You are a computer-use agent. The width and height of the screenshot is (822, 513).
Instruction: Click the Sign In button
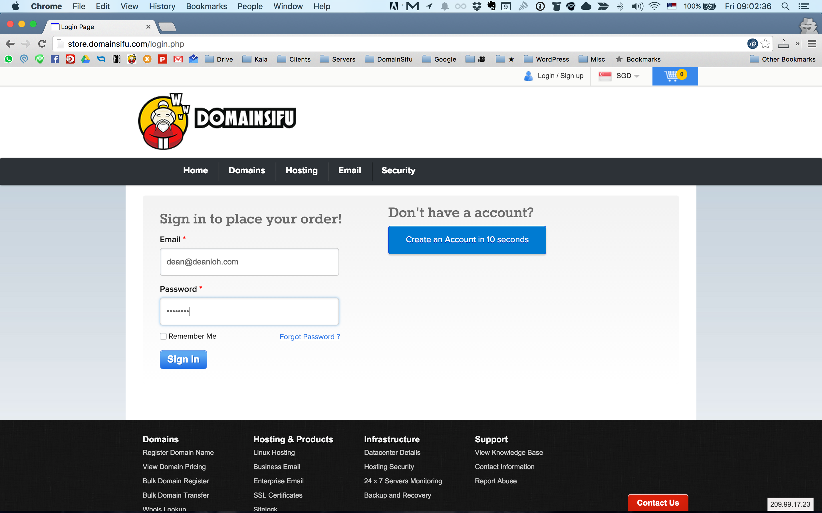tap(184, 359)
